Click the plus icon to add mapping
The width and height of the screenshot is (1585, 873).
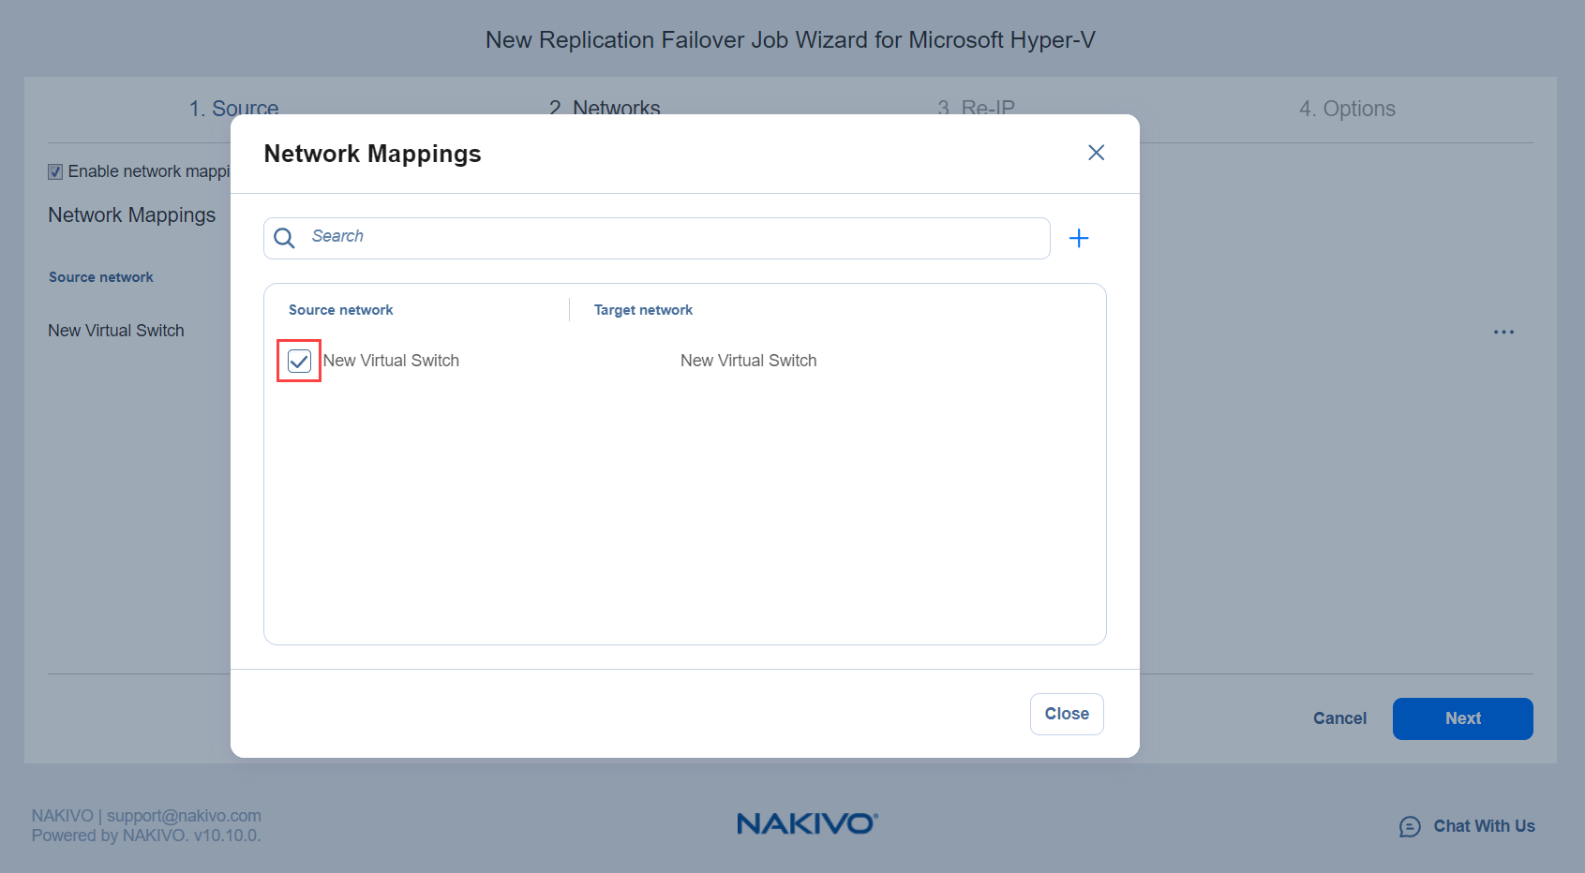point(1079,238)
